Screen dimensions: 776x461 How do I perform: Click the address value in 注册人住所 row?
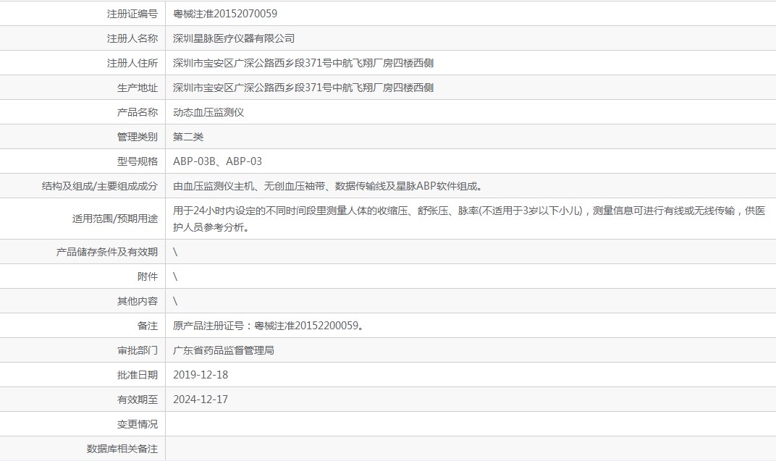pos(303,63)
